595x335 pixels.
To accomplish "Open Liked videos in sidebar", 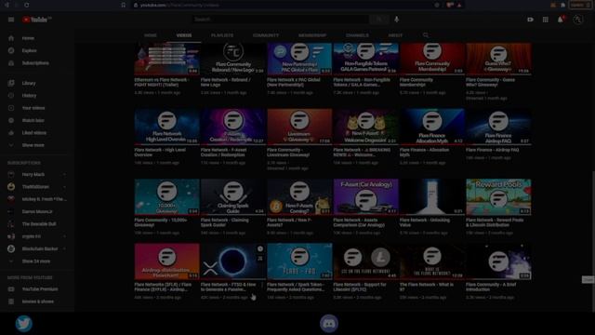I will click(27, 133).
